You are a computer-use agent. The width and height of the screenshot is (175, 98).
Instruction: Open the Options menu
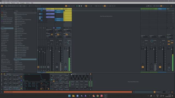28,3
